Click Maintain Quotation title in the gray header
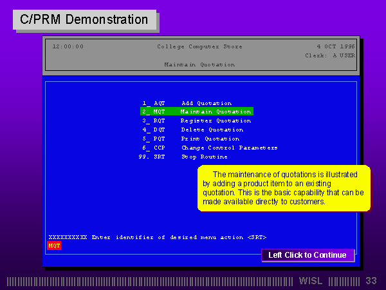 click(x=199, y=64)
